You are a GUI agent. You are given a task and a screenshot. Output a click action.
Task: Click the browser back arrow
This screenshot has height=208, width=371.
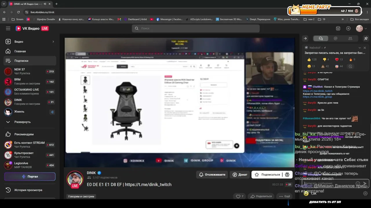[x=4, y=12]
